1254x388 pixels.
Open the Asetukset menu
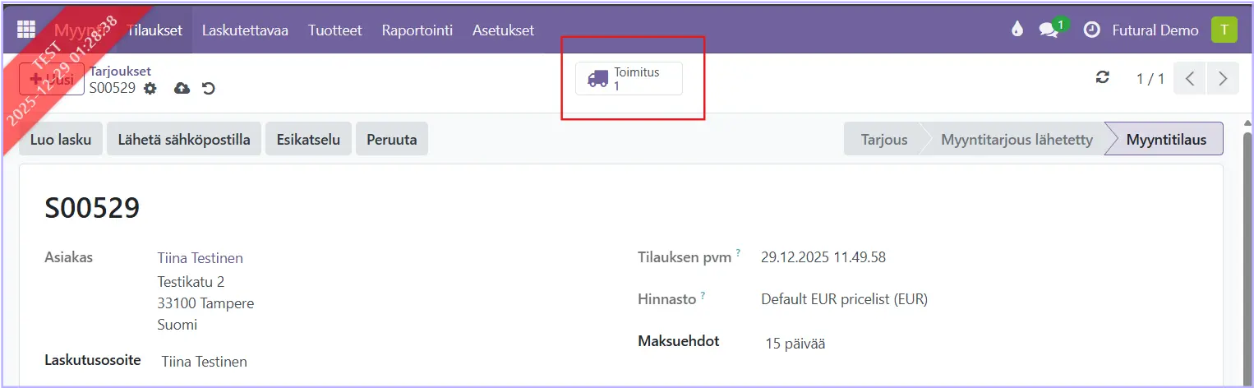click(x=503, y=30)
